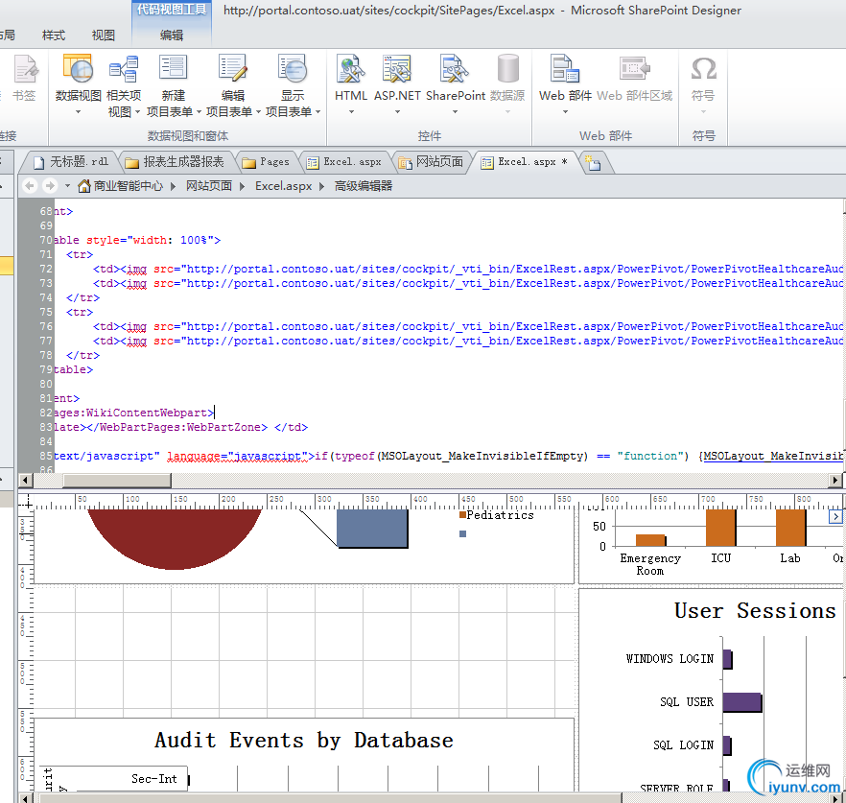The height and width of the screenshot is (803, 846).
Task: Click the 'User Sessions' chart title
Action: click(x=755, y=611)
